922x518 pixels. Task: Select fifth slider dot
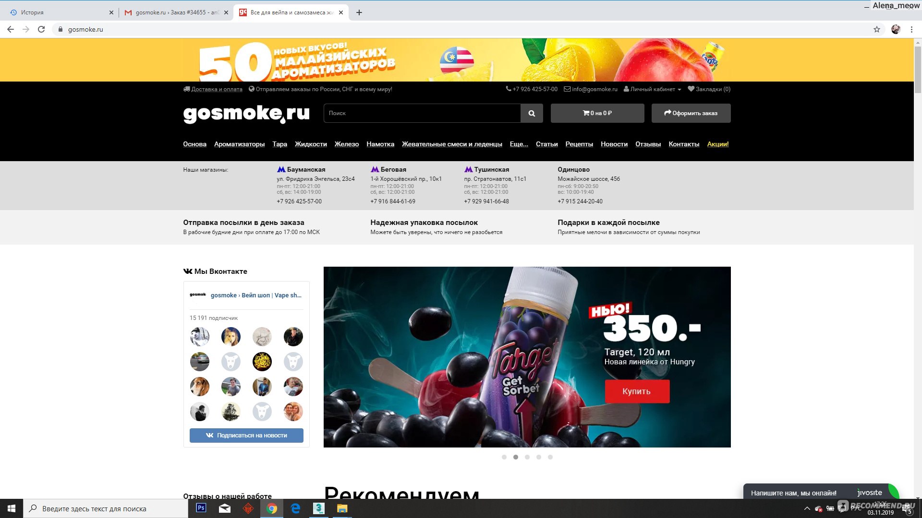pyautogui.click(x=550, y=457)
